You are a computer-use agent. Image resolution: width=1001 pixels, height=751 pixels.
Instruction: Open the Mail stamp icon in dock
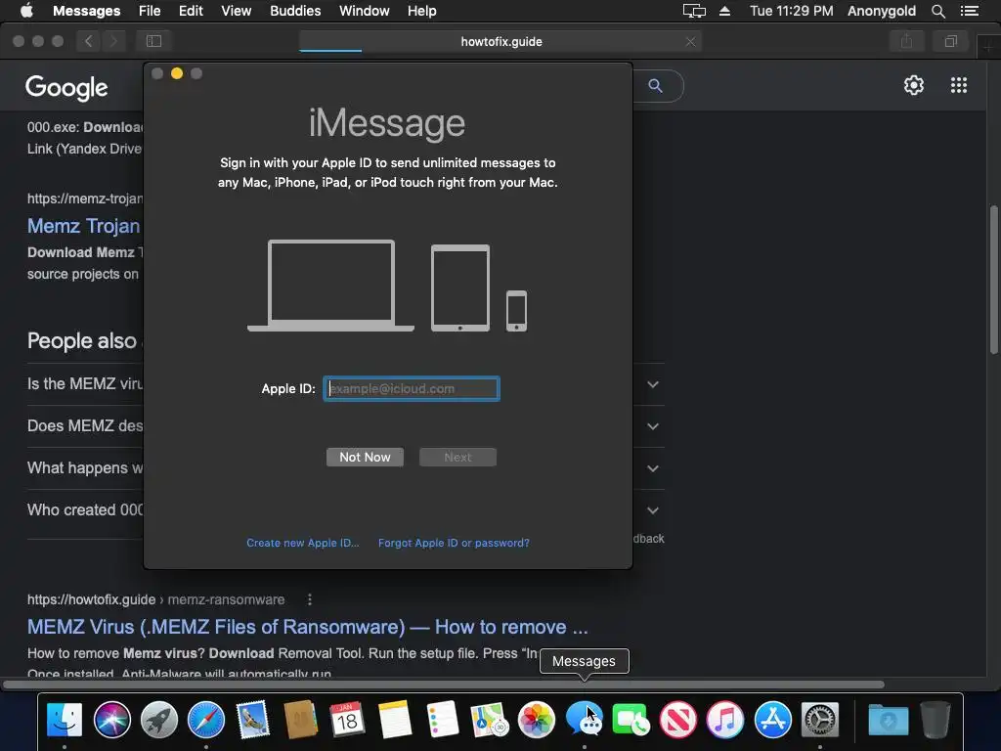coord(253,720)
